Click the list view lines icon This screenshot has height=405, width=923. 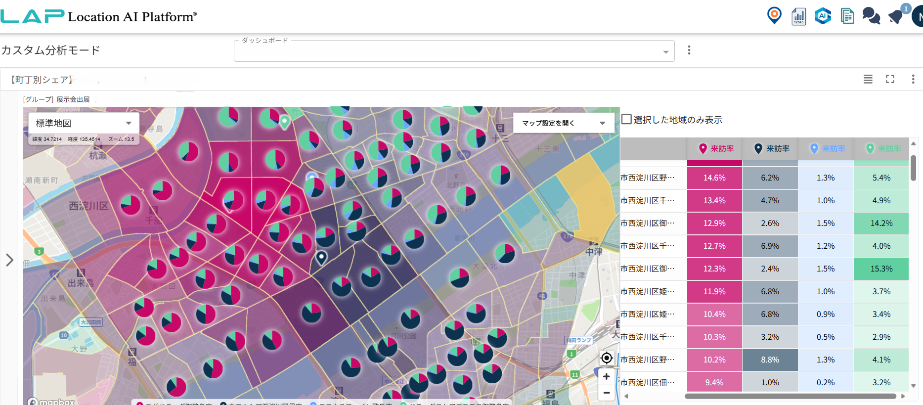[x=868, y=79]
